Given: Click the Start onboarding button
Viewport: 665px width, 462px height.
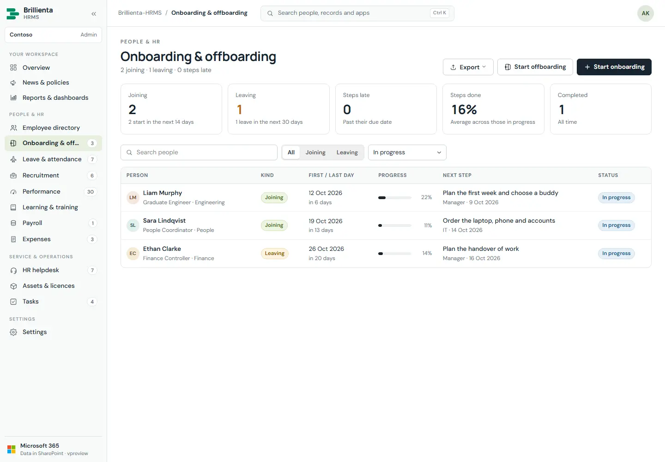Looking at the screenshot, I should coord(614,67).
